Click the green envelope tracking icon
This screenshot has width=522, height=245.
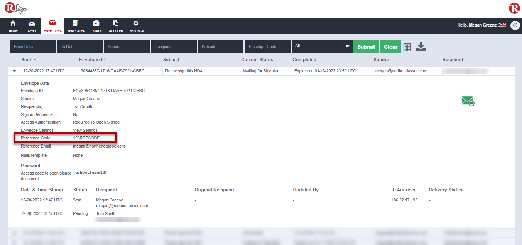[x=468, y=101]
